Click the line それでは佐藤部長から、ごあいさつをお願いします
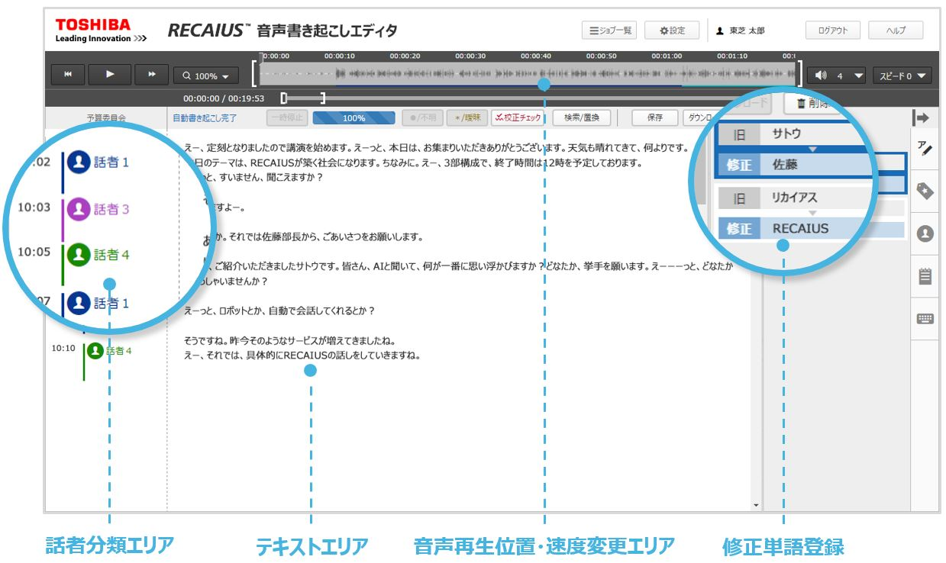946x563 pixels. (323, 236)
